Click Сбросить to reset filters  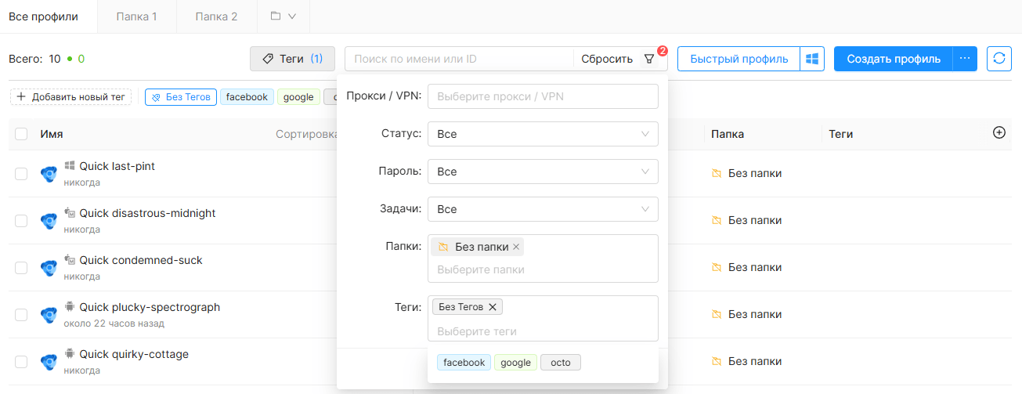coord(607,59)
